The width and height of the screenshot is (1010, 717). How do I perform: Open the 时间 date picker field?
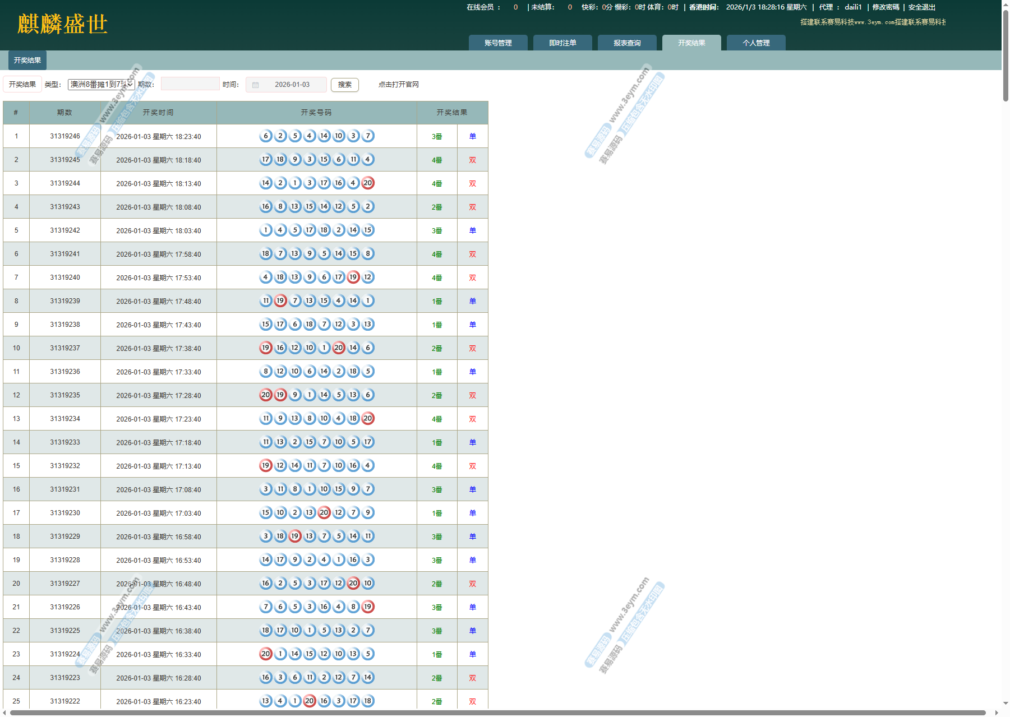pos(292,85)
